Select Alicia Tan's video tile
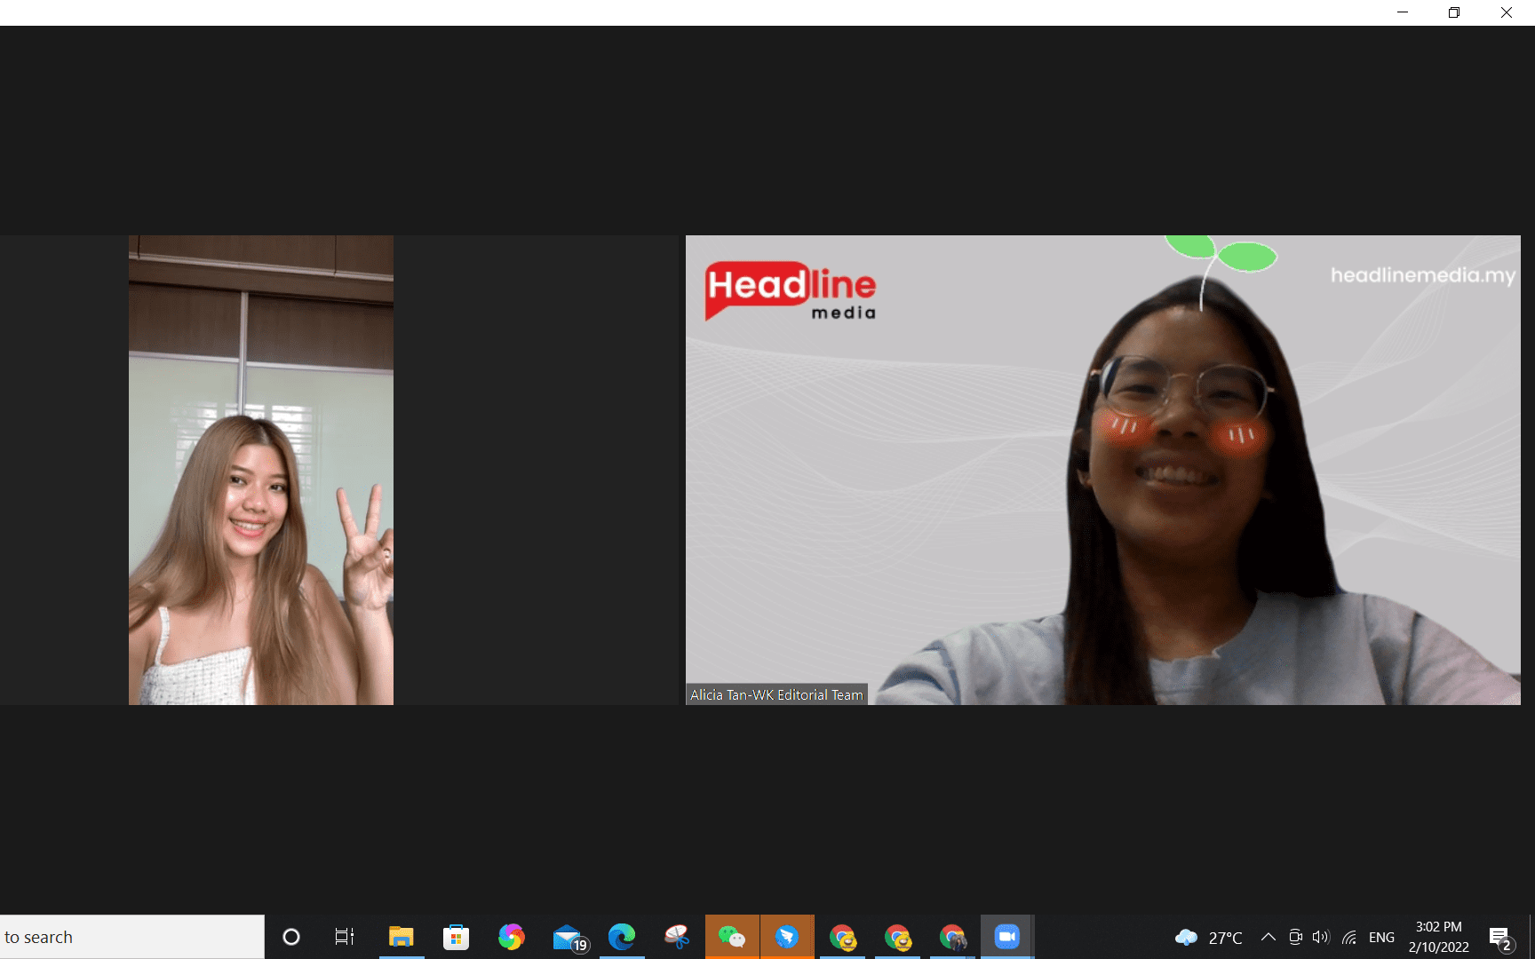Screen dimensions: 1535x959 click(1102, 470)
